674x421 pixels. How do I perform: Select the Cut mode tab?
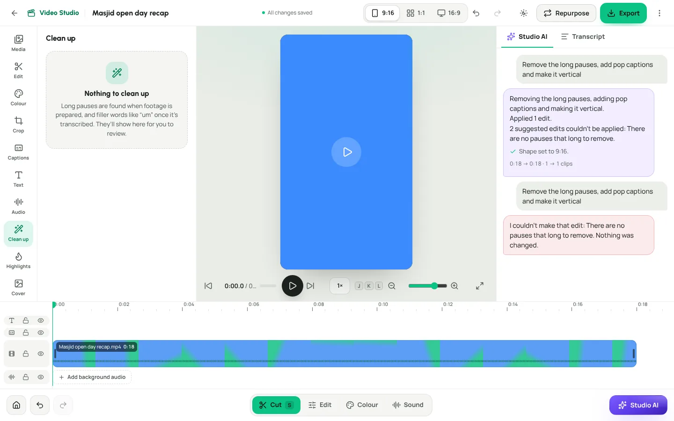(x=276, y=405)
